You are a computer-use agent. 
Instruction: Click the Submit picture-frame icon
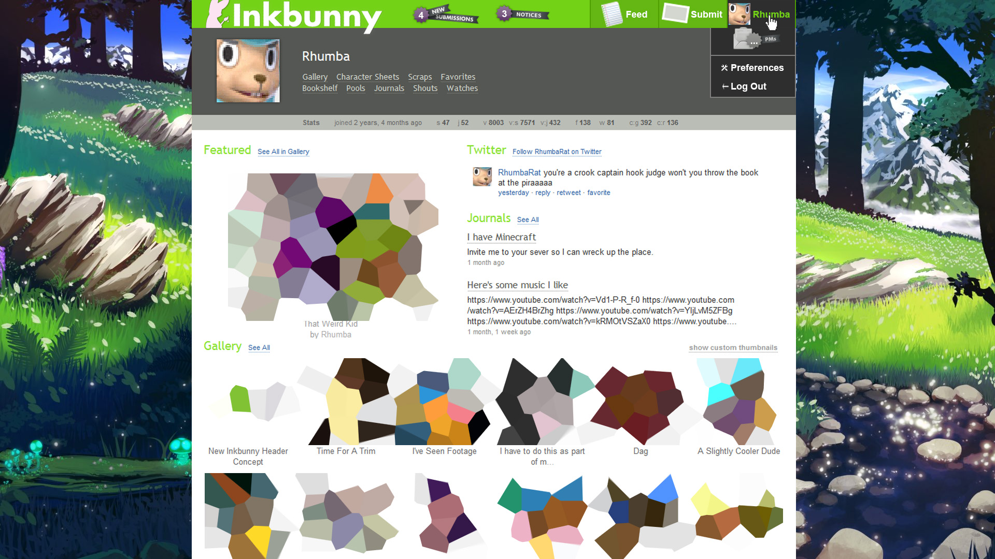[676, 13]
